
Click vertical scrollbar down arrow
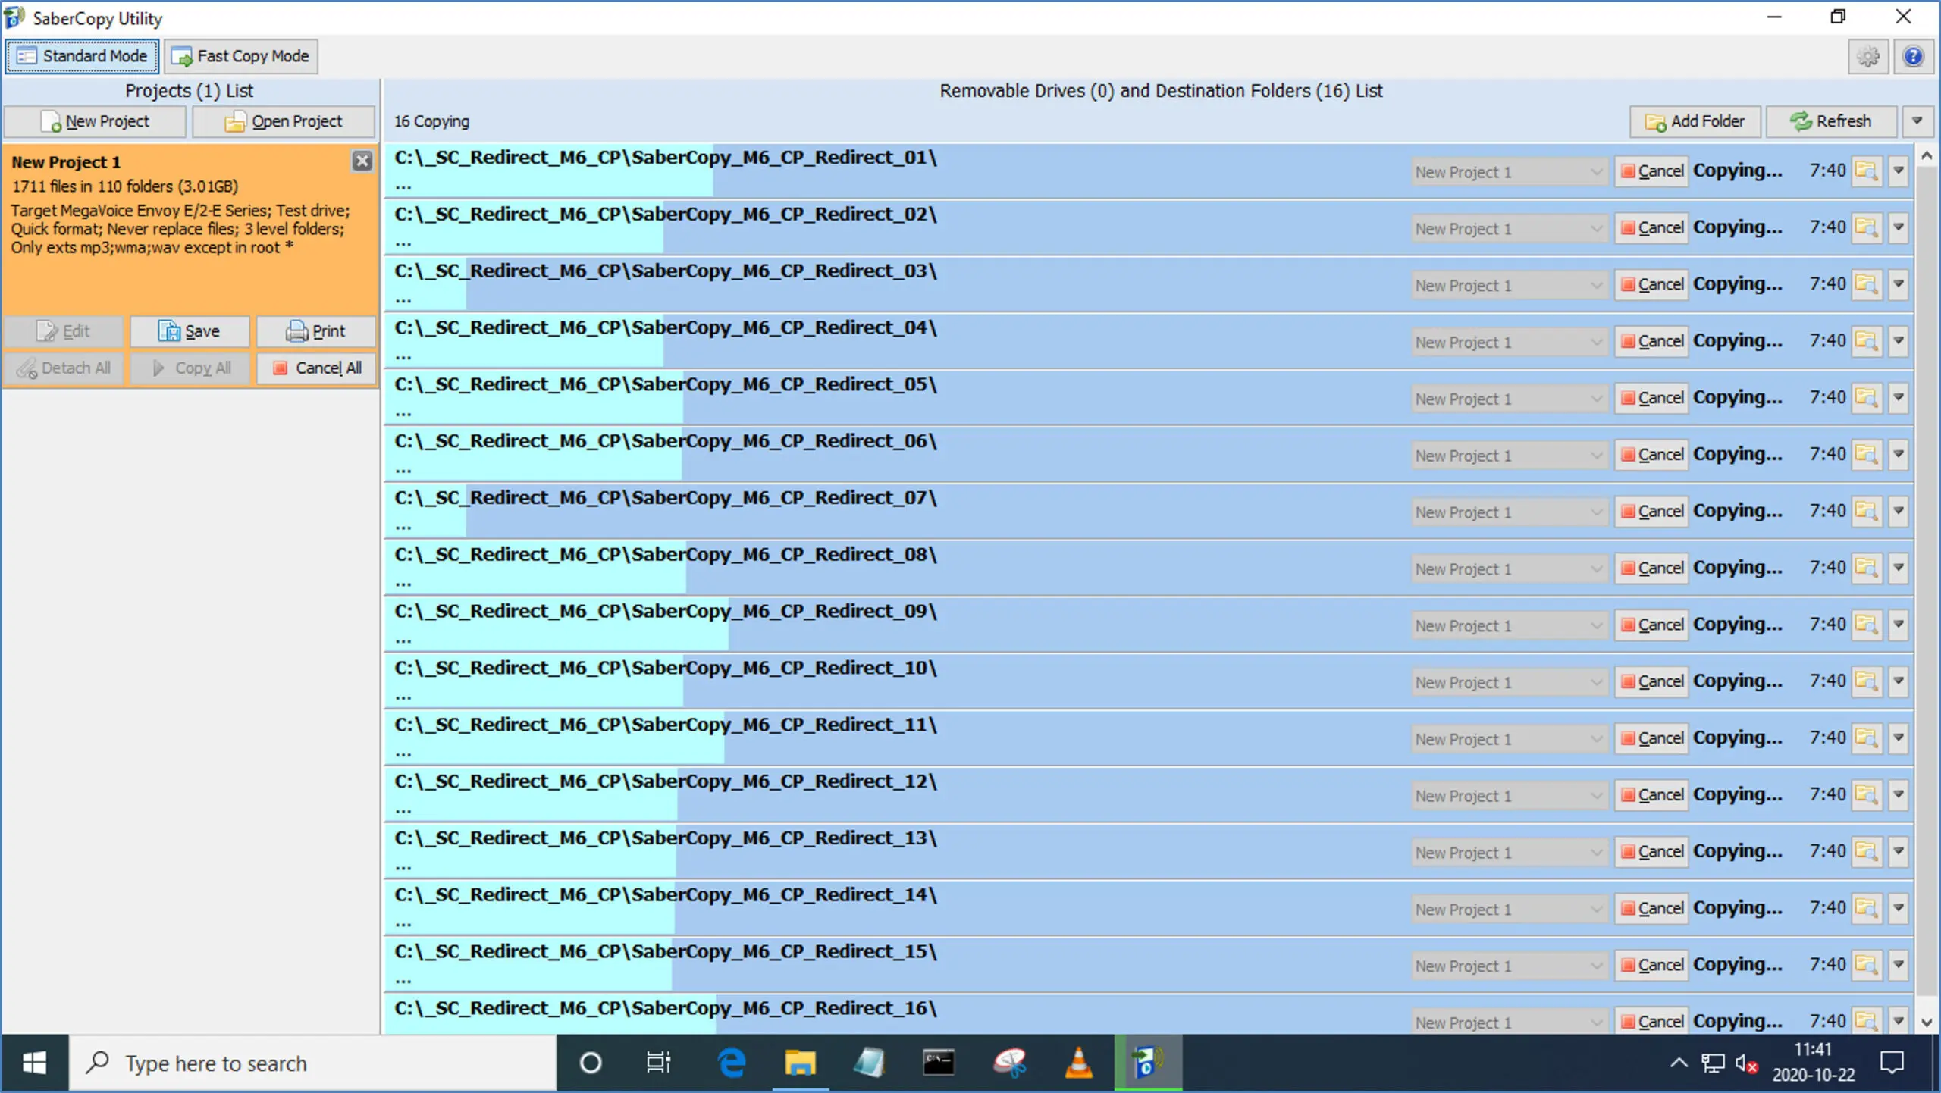1927,1023
